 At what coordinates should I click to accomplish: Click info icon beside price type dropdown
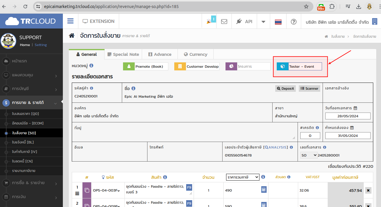263,177
